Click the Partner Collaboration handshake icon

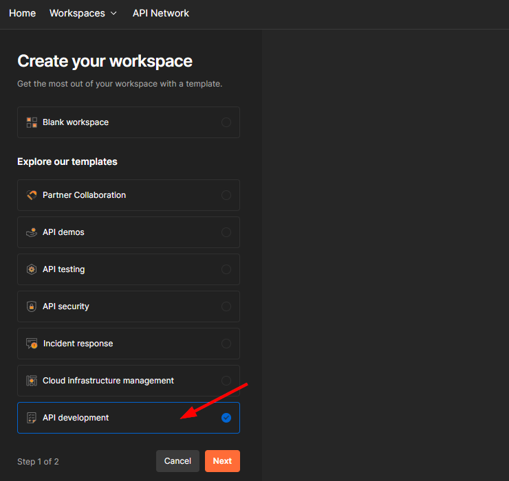pos(32,195)
